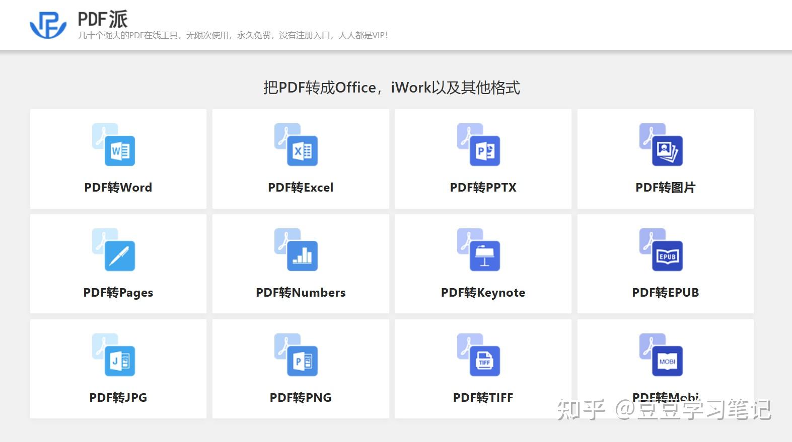Click the PDF转Pages label
The image size is (792, 442).
[x=118, y=293]
